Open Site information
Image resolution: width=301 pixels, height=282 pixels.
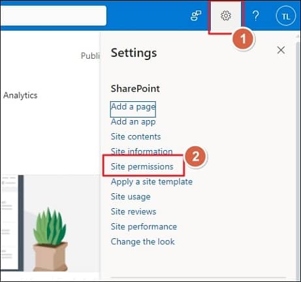(x=142, y=151)
